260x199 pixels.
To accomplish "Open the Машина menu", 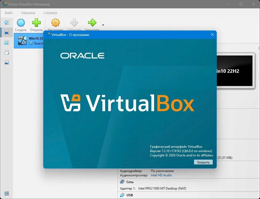I will tap(28, 13).
